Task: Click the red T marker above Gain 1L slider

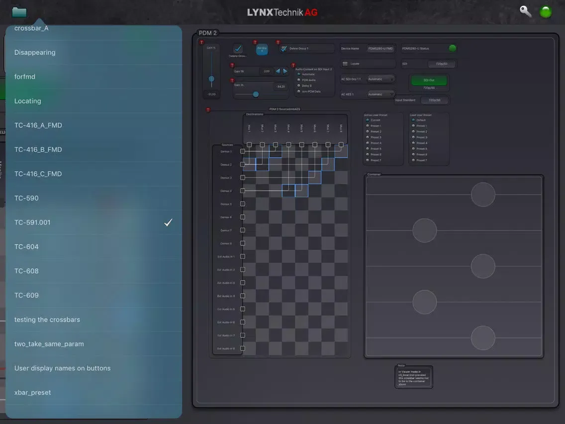Action: 202,42
